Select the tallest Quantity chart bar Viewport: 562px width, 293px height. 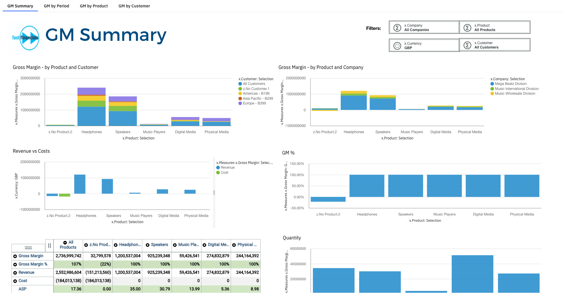(x=472, y=274)
